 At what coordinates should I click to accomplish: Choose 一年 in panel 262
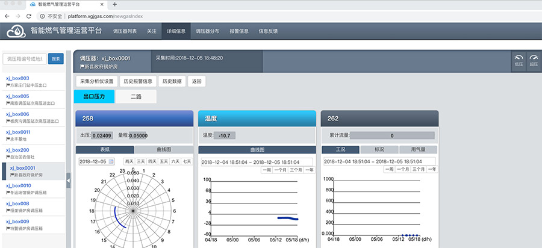pyautogui.click(x=432, y=170)
